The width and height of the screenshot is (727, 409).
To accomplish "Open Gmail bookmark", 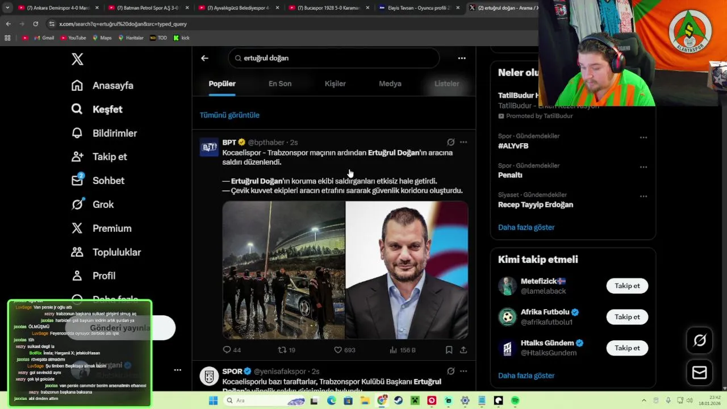I will (44, 38).
